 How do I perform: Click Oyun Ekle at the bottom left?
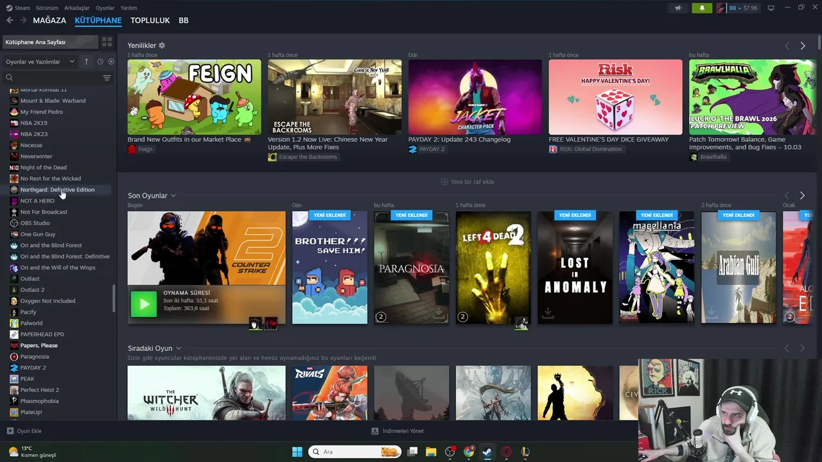(x=24, y=431)
